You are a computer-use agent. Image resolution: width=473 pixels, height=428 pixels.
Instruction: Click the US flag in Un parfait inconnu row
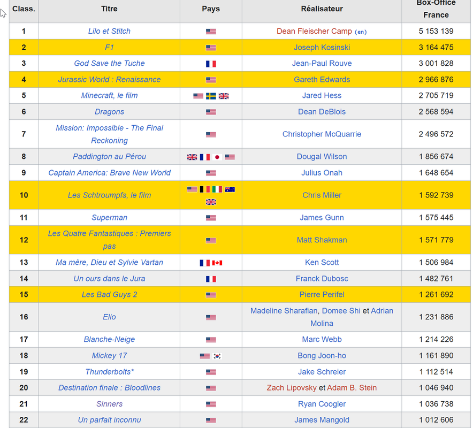tap(211, 421)
